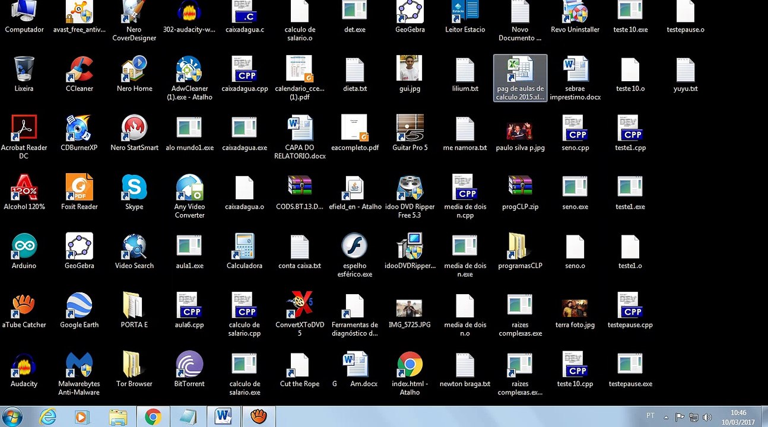
Task: Select the Any Video Converter icon
Action: [189, 196]
